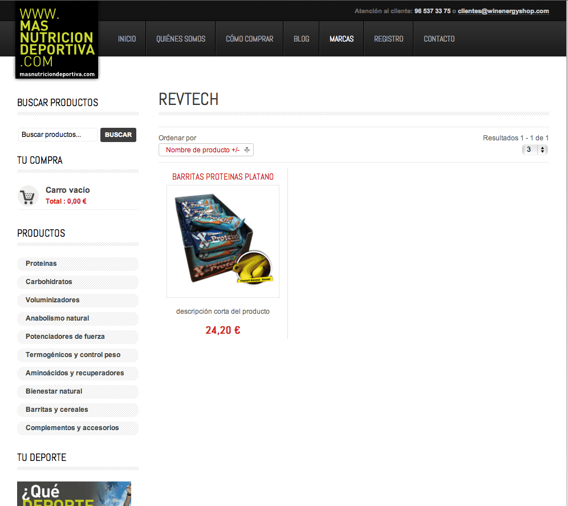Open the Carbohidratos category
The height and width of the screenshot is (506, 568).
(x=78, y=282)
